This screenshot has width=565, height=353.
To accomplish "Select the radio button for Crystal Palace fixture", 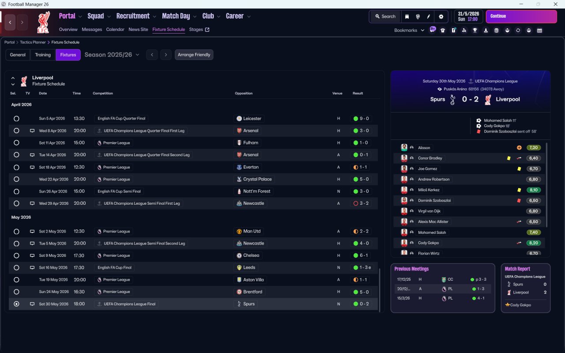I will [16, 179].
